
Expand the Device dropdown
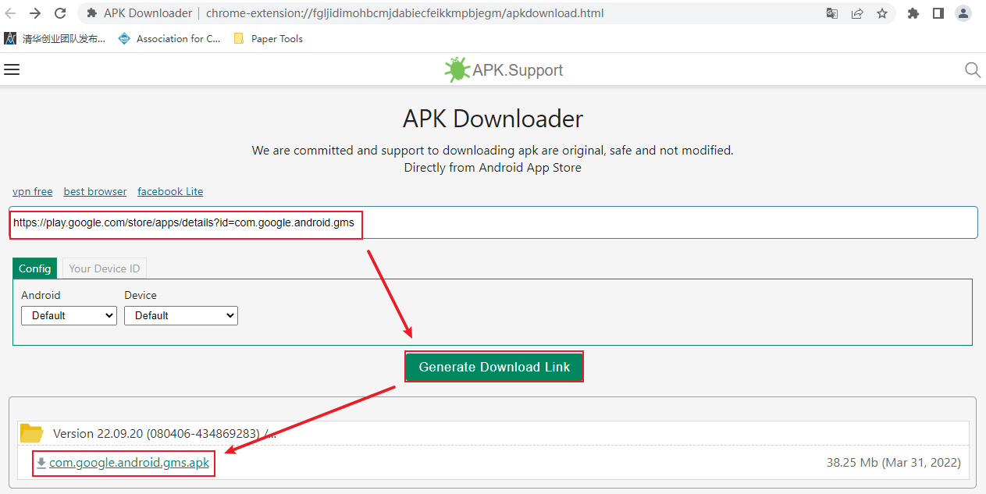pyautogui.click(x=181, y=315)
